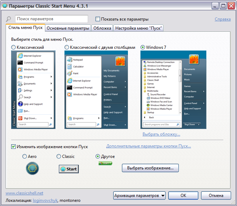Enable the 'Показать все параметры' checkbox
This screenshot has width=237, height=206.
click(98, 19)
